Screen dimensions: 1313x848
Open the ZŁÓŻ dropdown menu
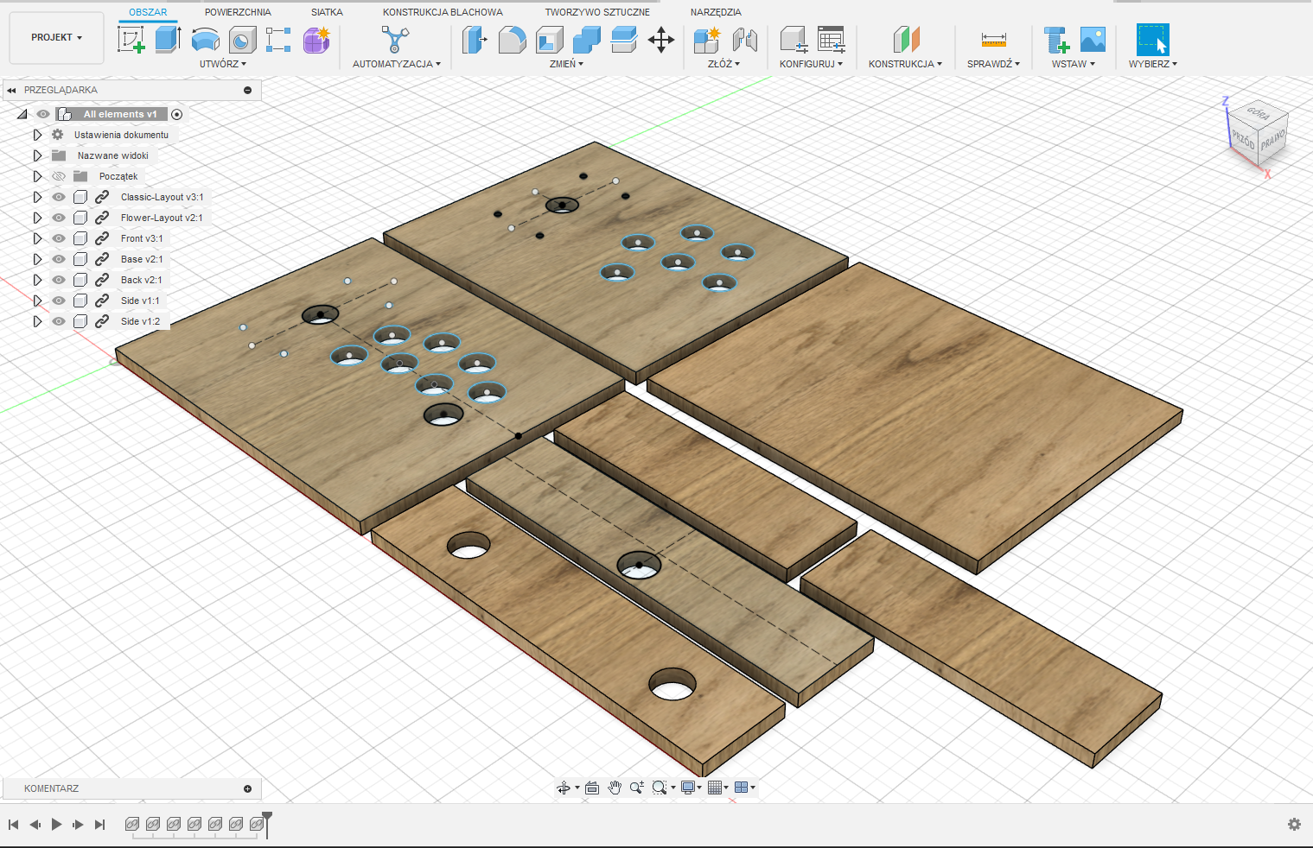click(723, 64)
